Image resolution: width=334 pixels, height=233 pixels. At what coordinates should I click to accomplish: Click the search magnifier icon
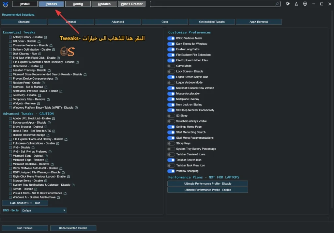[277, 4]
